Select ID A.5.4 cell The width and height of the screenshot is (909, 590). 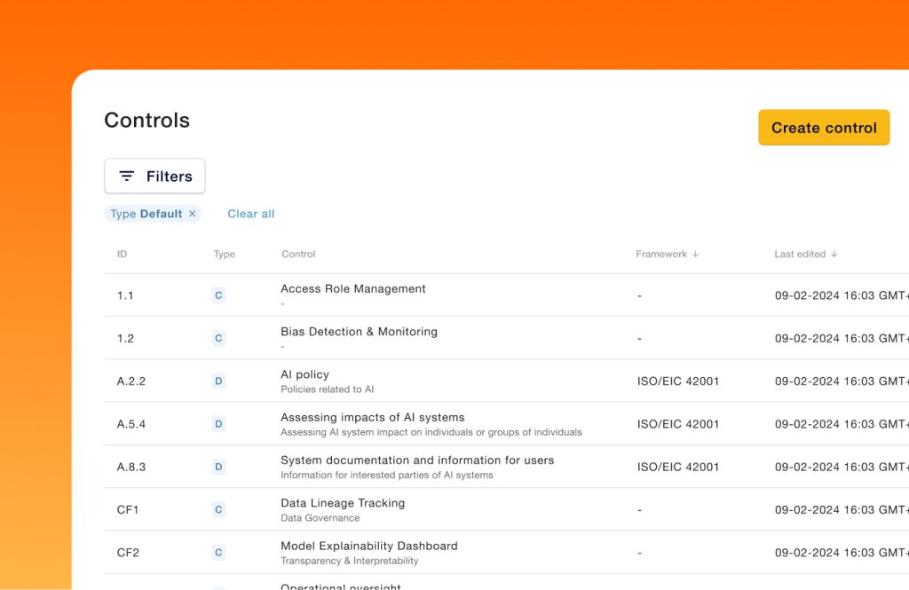point(131,424)
